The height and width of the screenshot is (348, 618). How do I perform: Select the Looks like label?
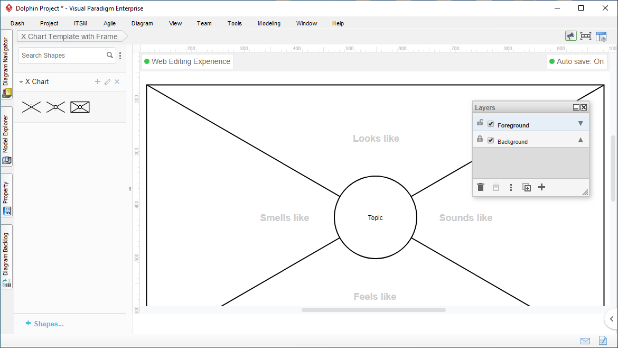pyautogui.click(x=376, y=139)
